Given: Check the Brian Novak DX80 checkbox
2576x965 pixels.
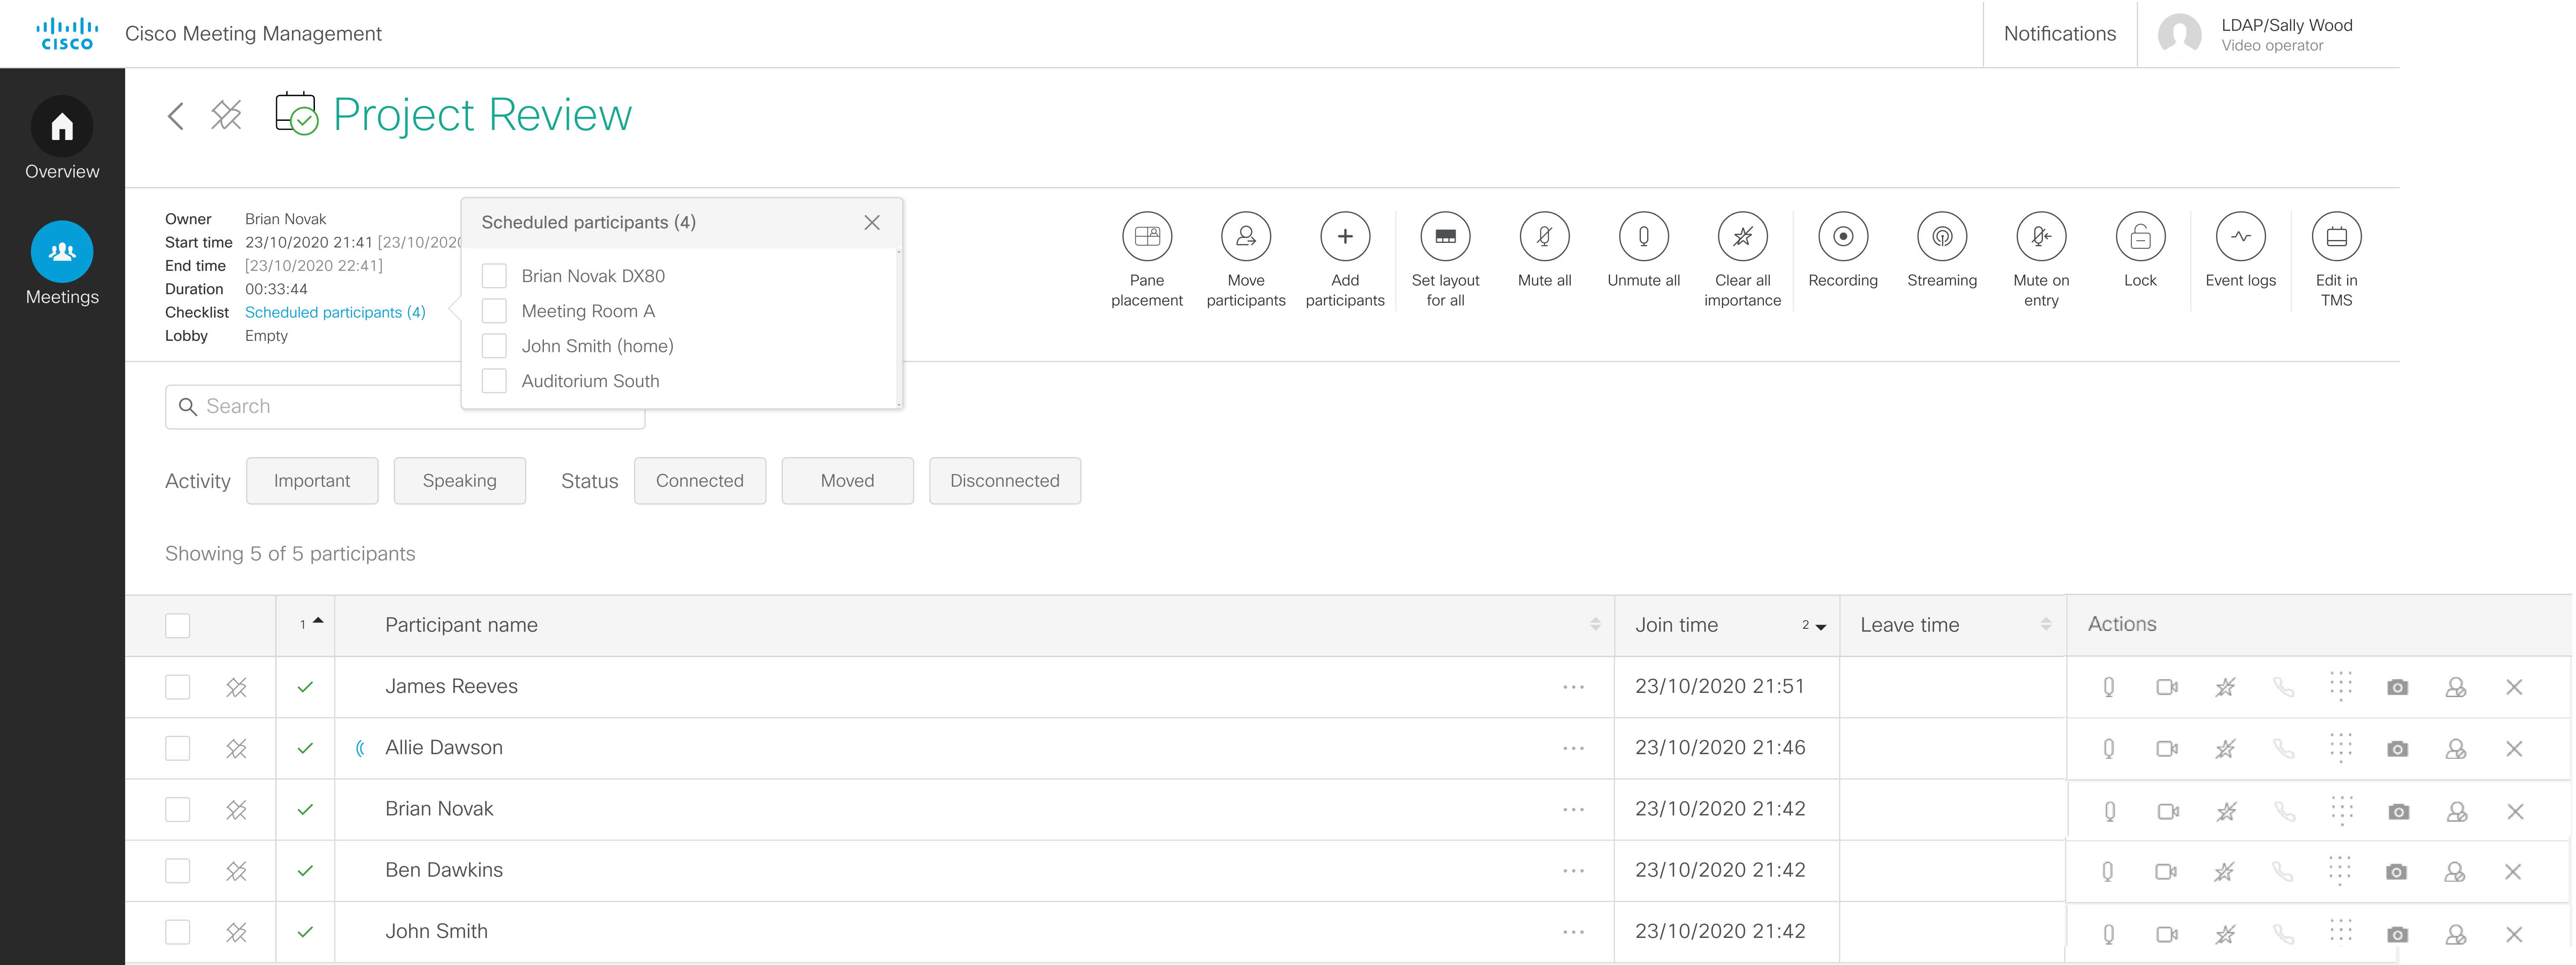Looking at the screenshot, I should point(494,276).
